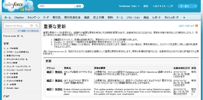The height and width of the screenshot is (100, 203).
Task: Click 有効化 for clickjack protection row
Action: pyautogui.click(x=59, y=89)
